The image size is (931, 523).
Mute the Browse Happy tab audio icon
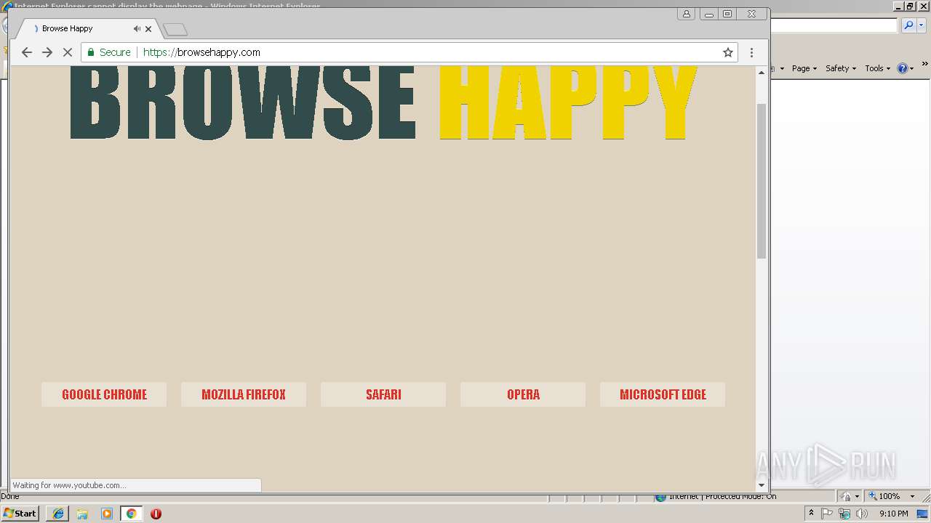tap(137, 29)
